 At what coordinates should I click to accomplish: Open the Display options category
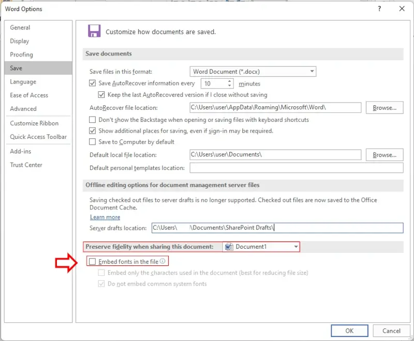38,41
